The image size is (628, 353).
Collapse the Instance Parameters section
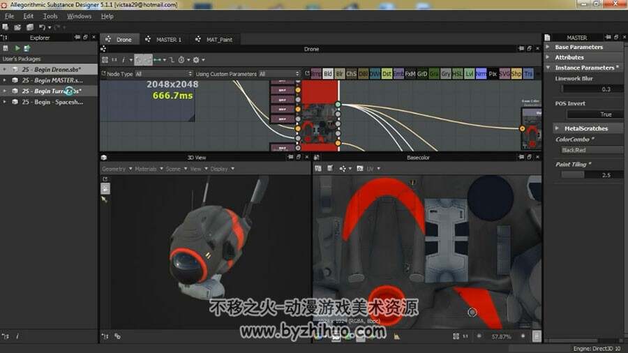coord(548,68)
